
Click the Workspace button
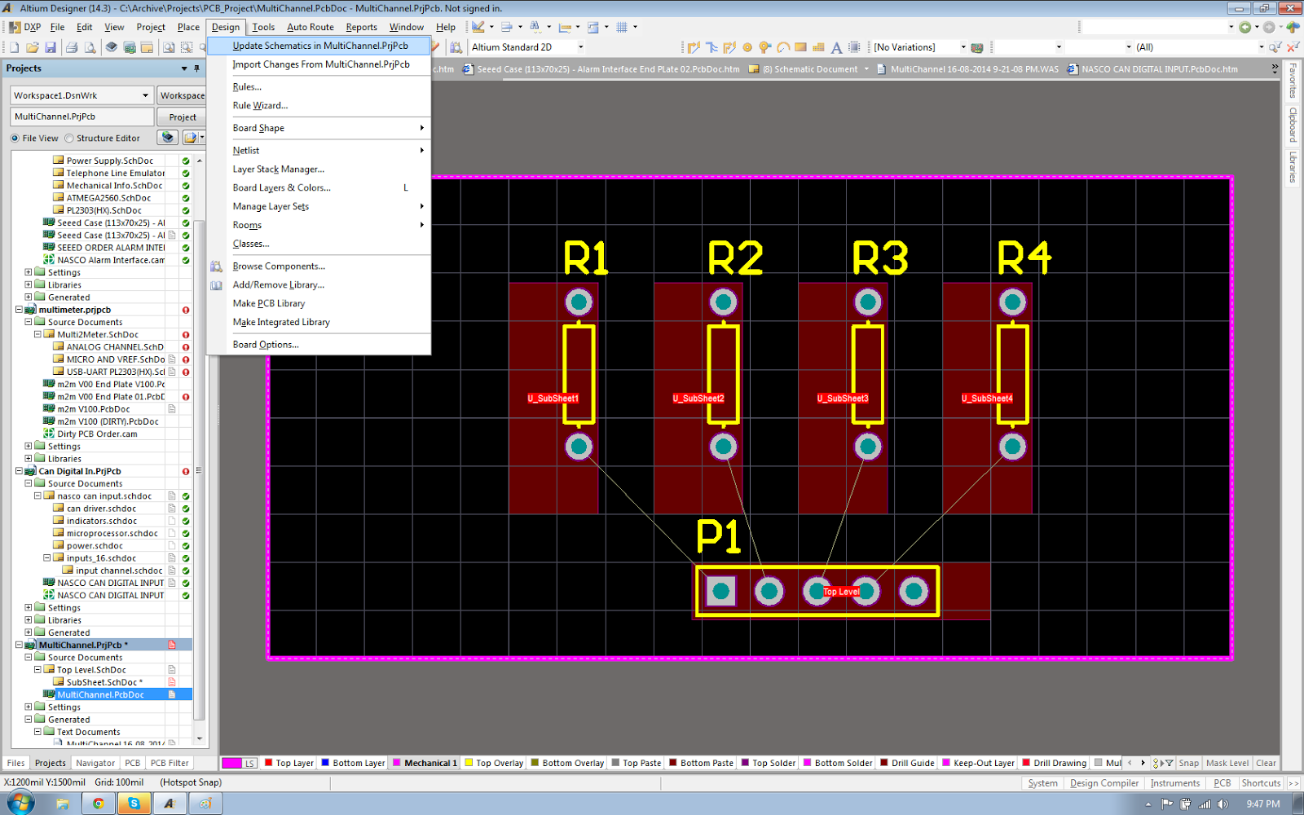tap(182, 95)
